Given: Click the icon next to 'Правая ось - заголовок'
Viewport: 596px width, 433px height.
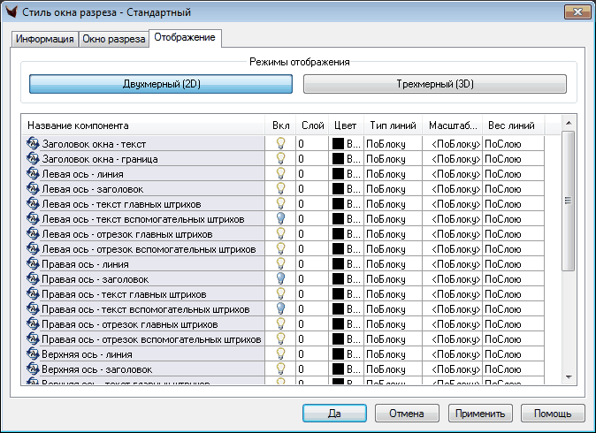Looking at the screenshot, I should 34,278.
